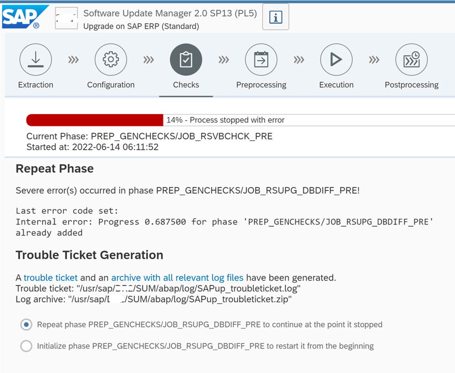Click the system ID box beside SAP logo
Screen dimensions: 455x373
(x=67, y=18)
